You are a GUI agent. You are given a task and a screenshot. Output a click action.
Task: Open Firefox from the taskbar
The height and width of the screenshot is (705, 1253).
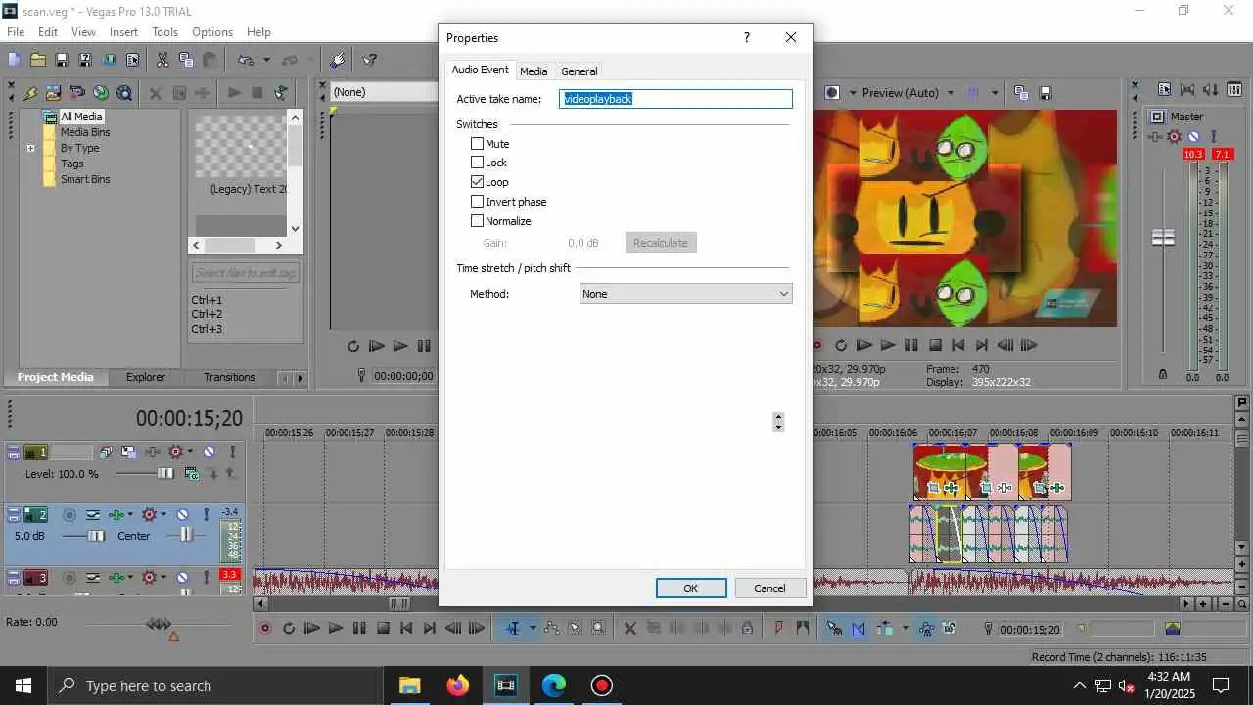point(457,685)
